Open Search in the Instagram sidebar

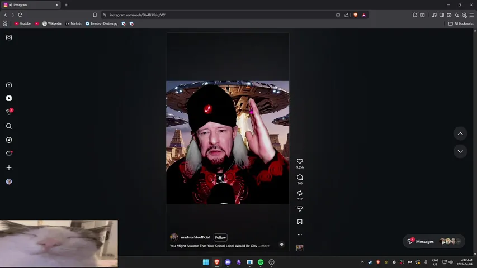9,126
